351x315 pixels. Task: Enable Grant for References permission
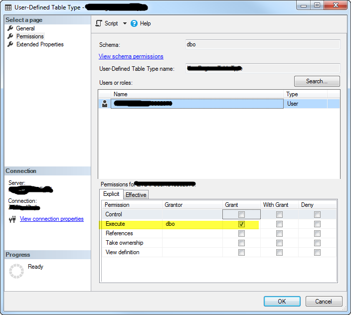241,234
